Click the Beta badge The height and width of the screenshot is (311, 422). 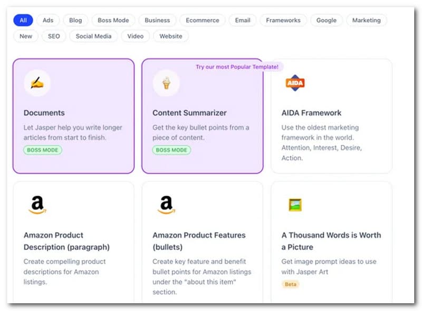291,284
